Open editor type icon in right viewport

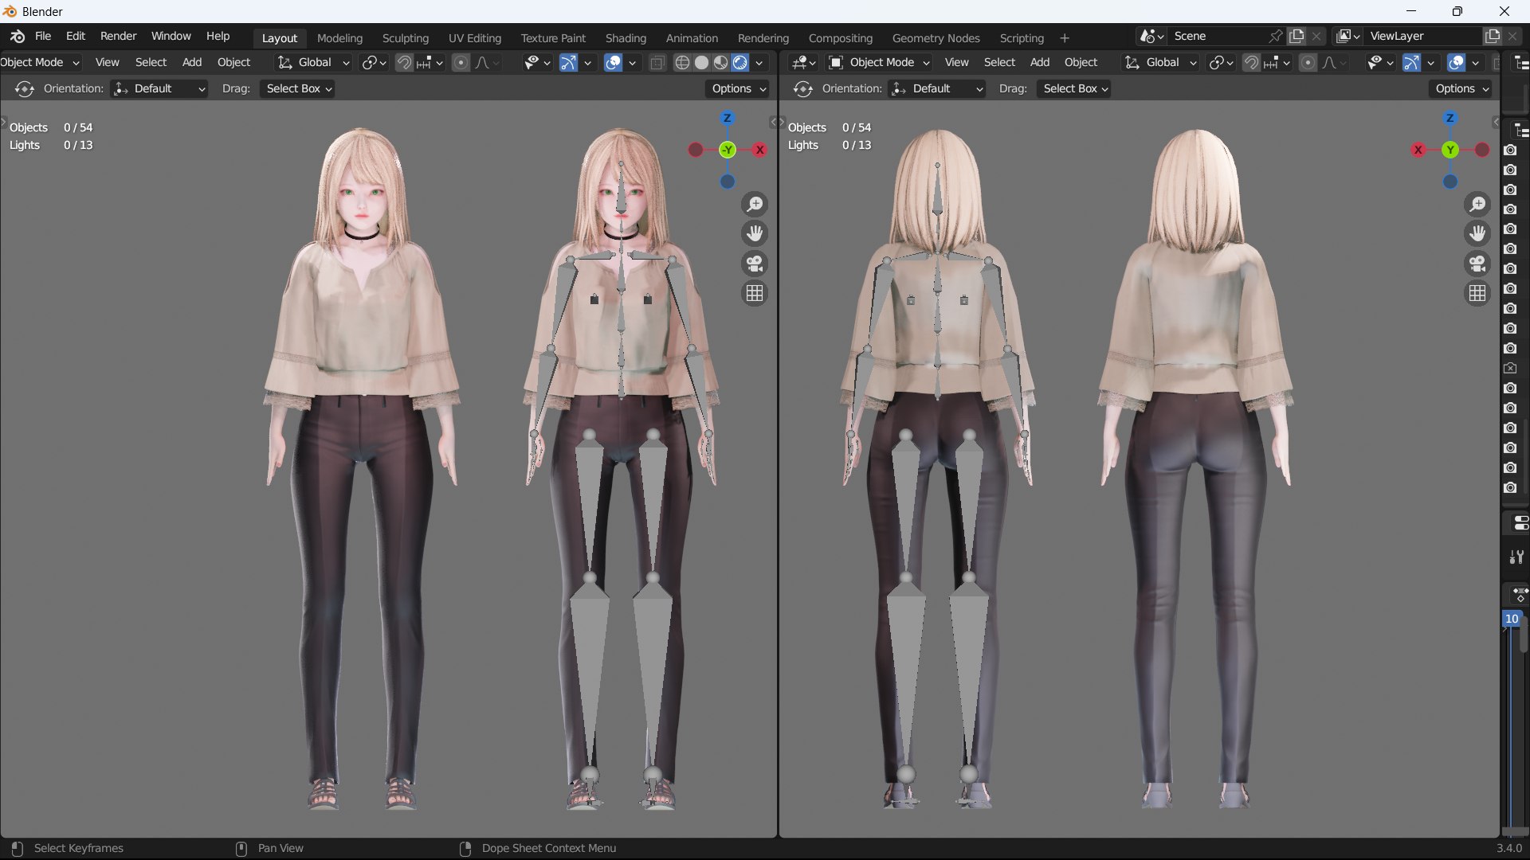pyautogui.click(x=802, y=62)
